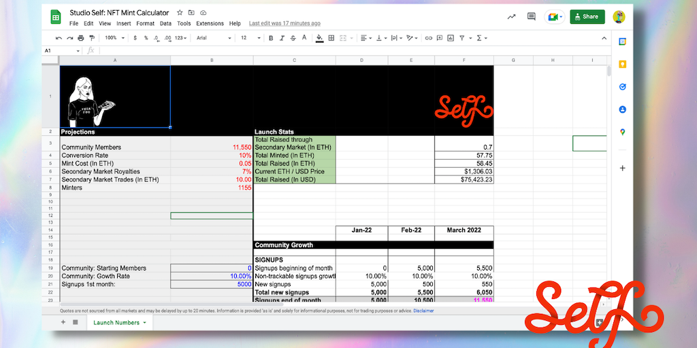Star this spreadsheet
The image size is (697, 348).
tap(180, 13)
